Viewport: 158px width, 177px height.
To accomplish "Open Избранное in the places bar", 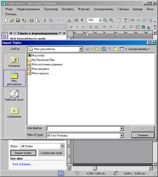I will 14,112.
